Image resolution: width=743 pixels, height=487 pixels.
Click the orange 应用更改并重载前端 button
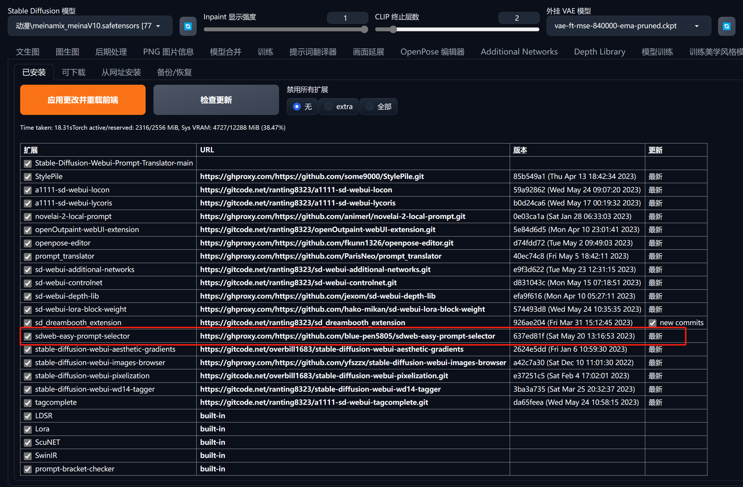click(x=83, y=100)
